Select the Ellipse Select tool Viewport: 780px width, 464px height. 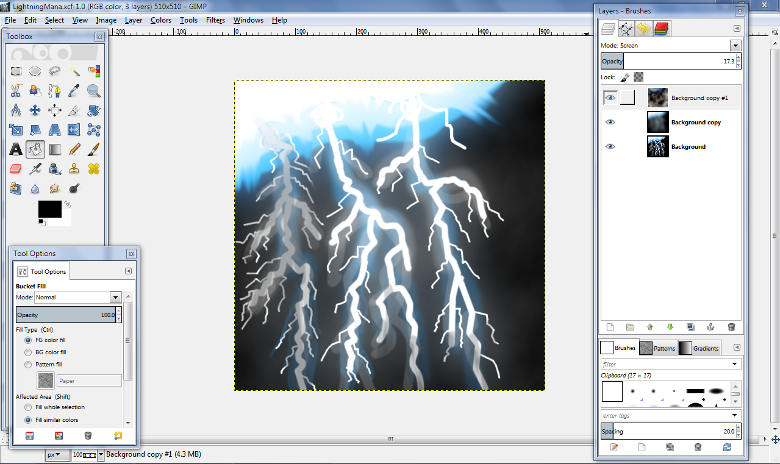[35, 71]
